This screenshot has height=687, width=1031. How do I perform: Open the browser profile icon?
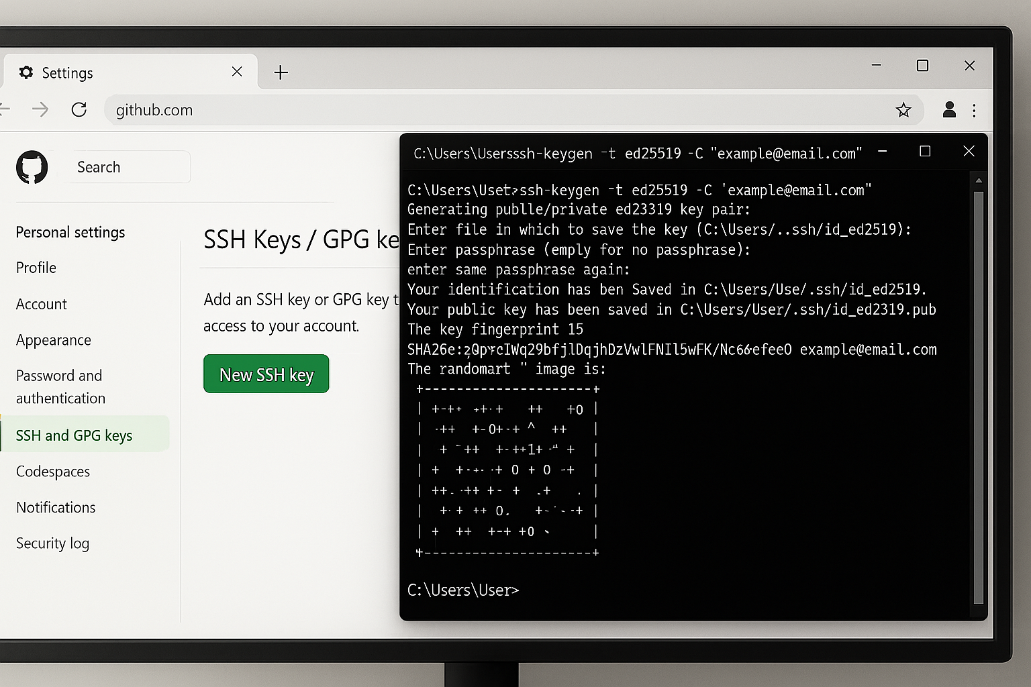(949, 109)
